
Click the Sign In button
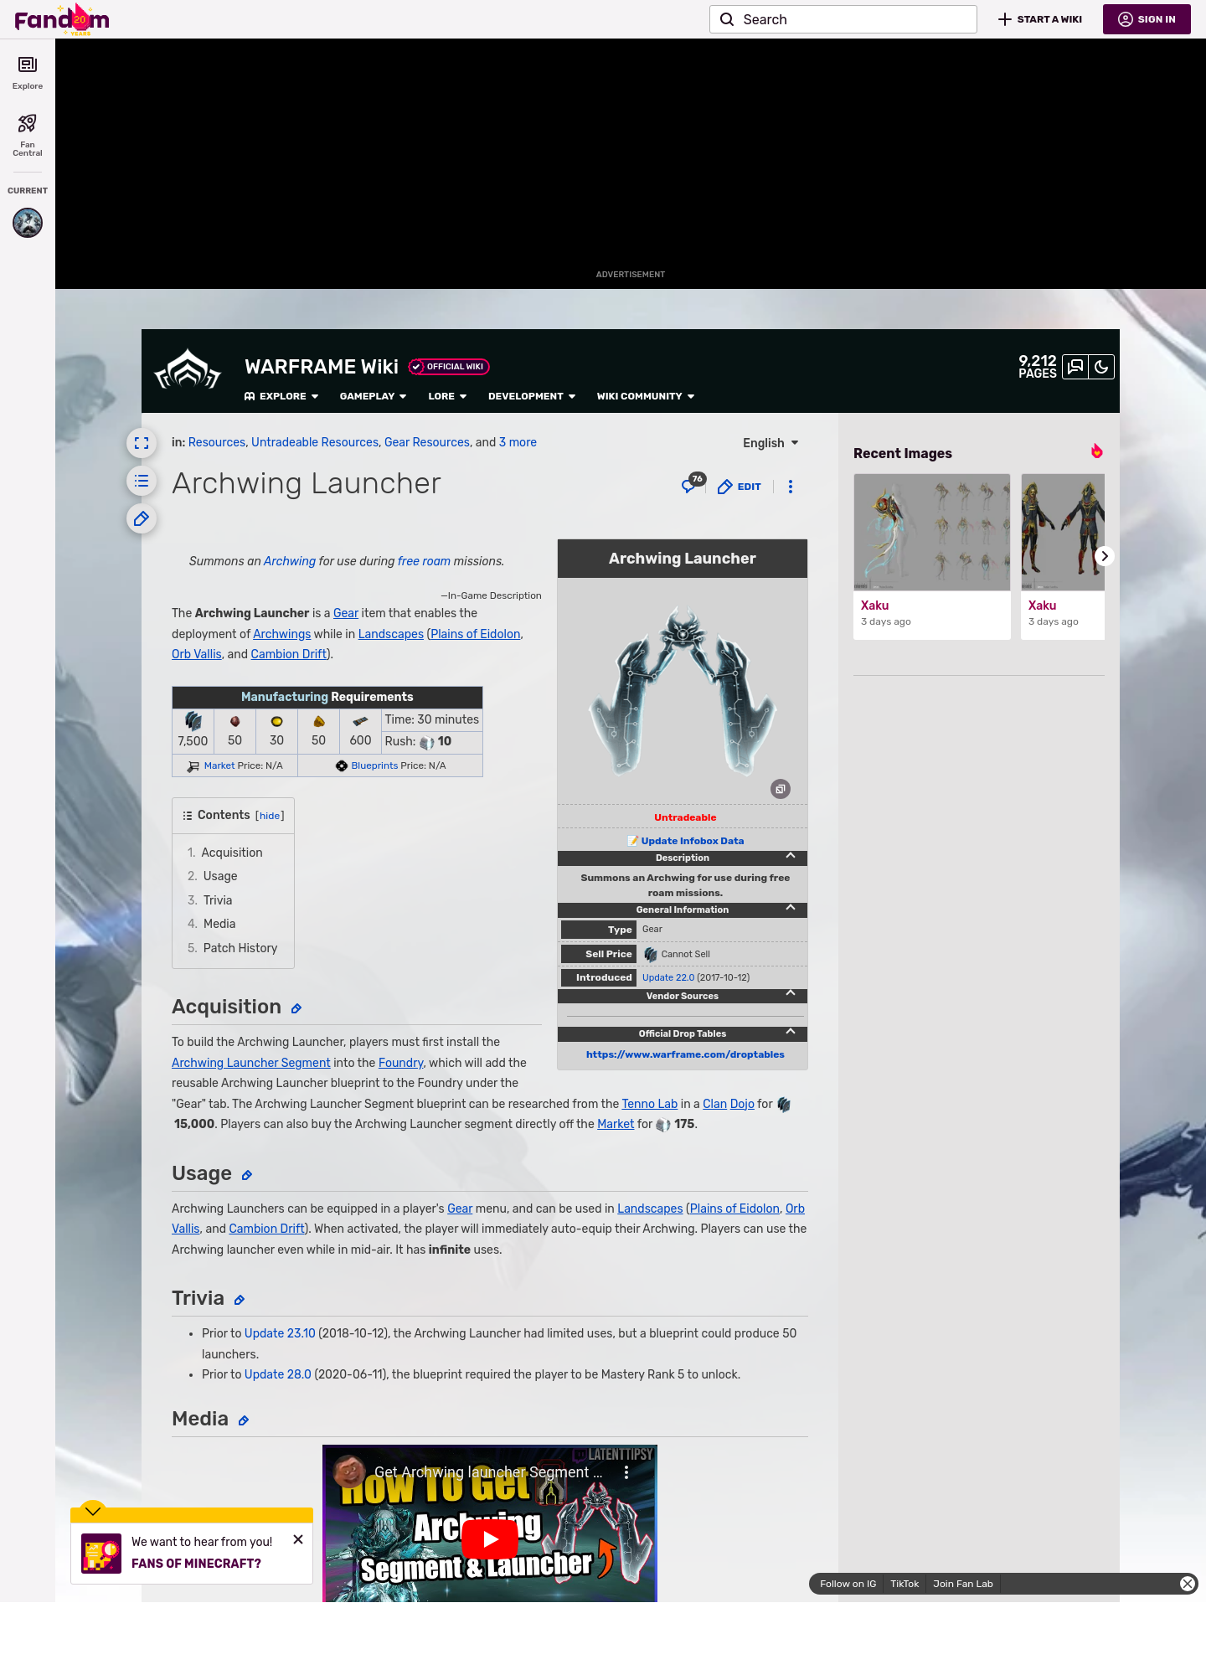[1147, 19]
